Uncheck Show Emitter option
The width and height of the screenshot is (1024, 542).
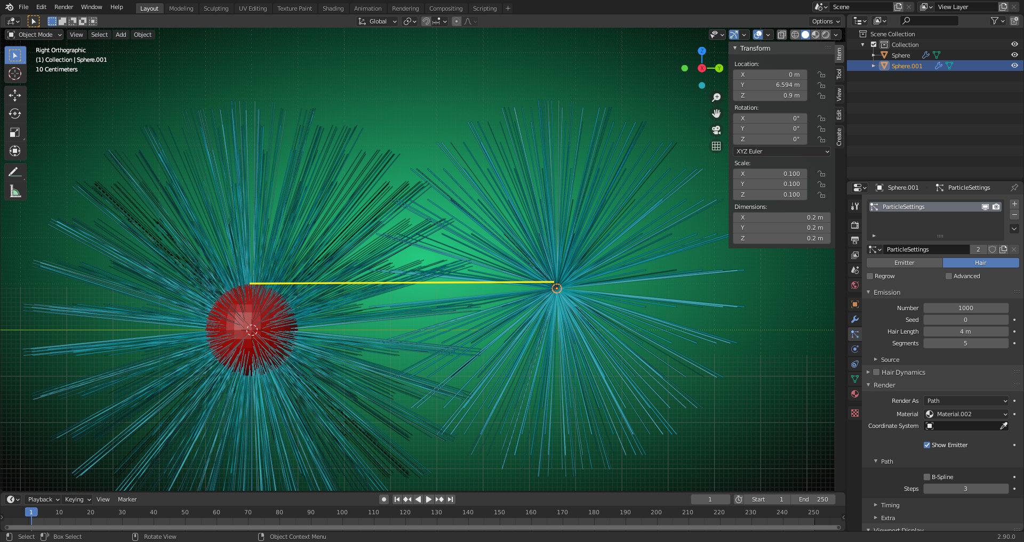click(927, 444)
